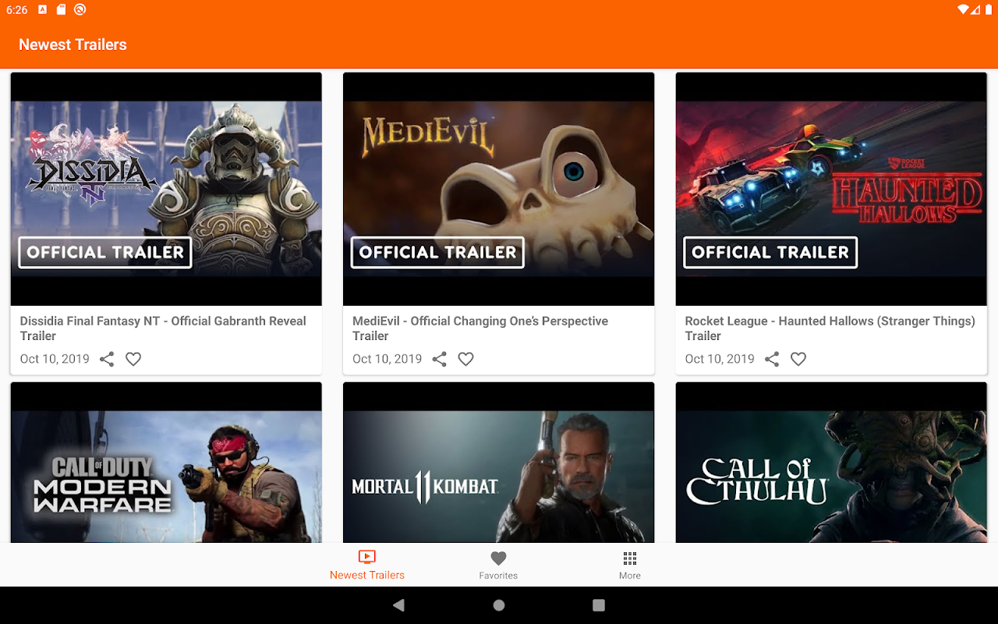Image resolution: width=998 pixels, height=624 pixels.
Task: Favorite the MediEvil trailer
Action: pos(465,359)
